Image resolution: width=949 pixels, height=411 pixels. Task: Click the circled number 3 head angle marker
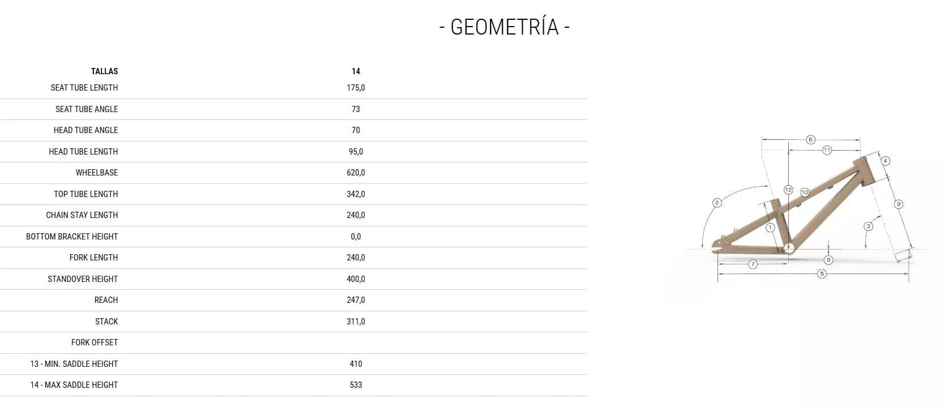(x=868, y=226)
